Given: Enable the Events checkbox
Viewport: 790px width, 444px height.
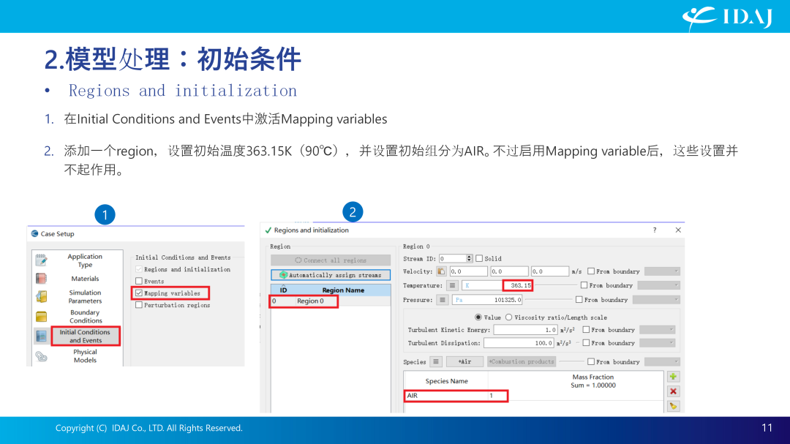Looking at the screenshot, I should (139, 281).
